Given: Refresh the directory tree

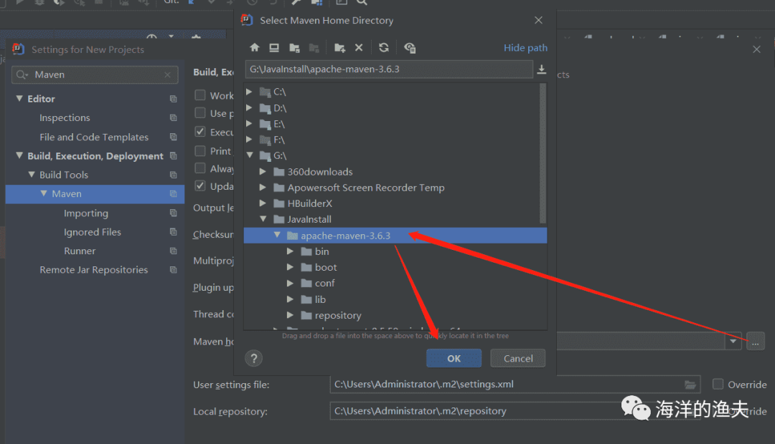Looking at the screenshot, I should click(383, 47).
